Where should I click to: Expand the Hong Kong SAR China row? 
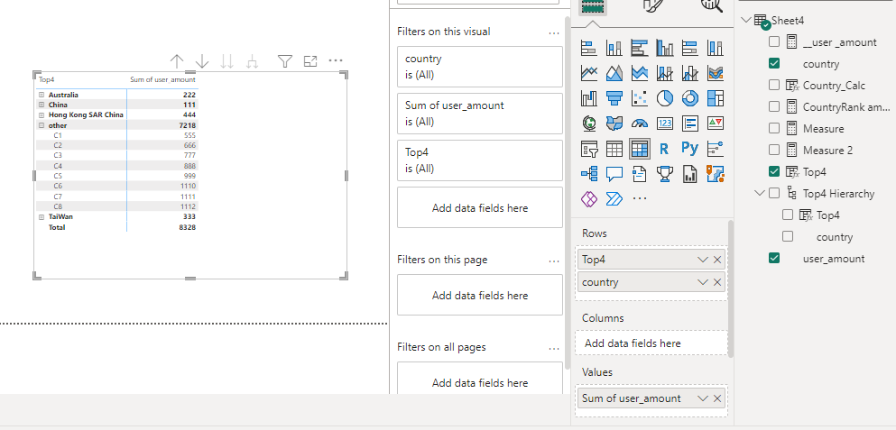pos(42,114)
